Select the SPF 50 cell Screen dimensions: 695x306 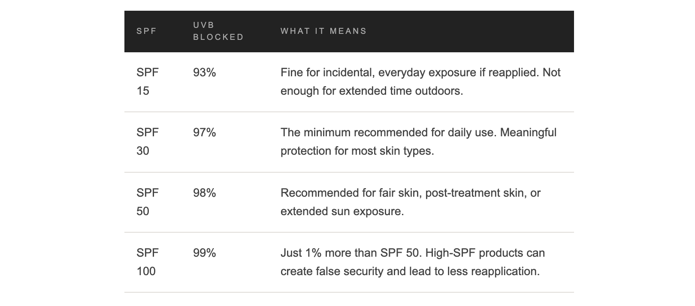148,202
